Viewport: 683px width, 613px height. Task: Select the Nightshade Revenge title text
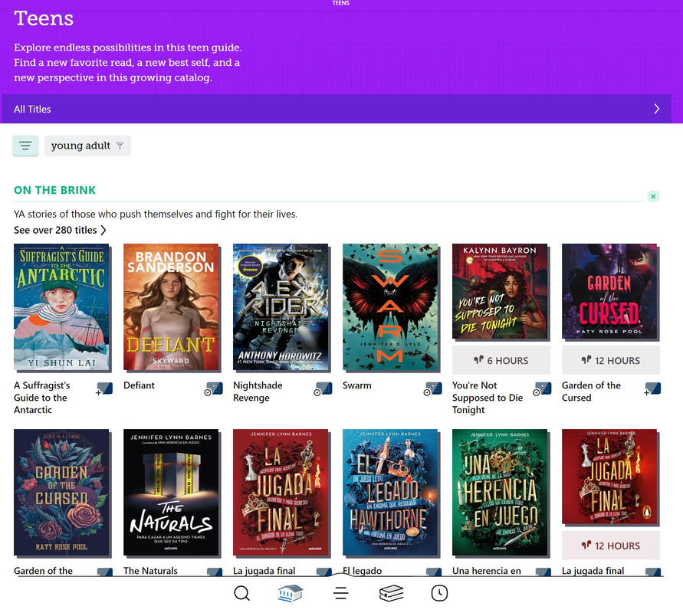[x=258, y=392]
